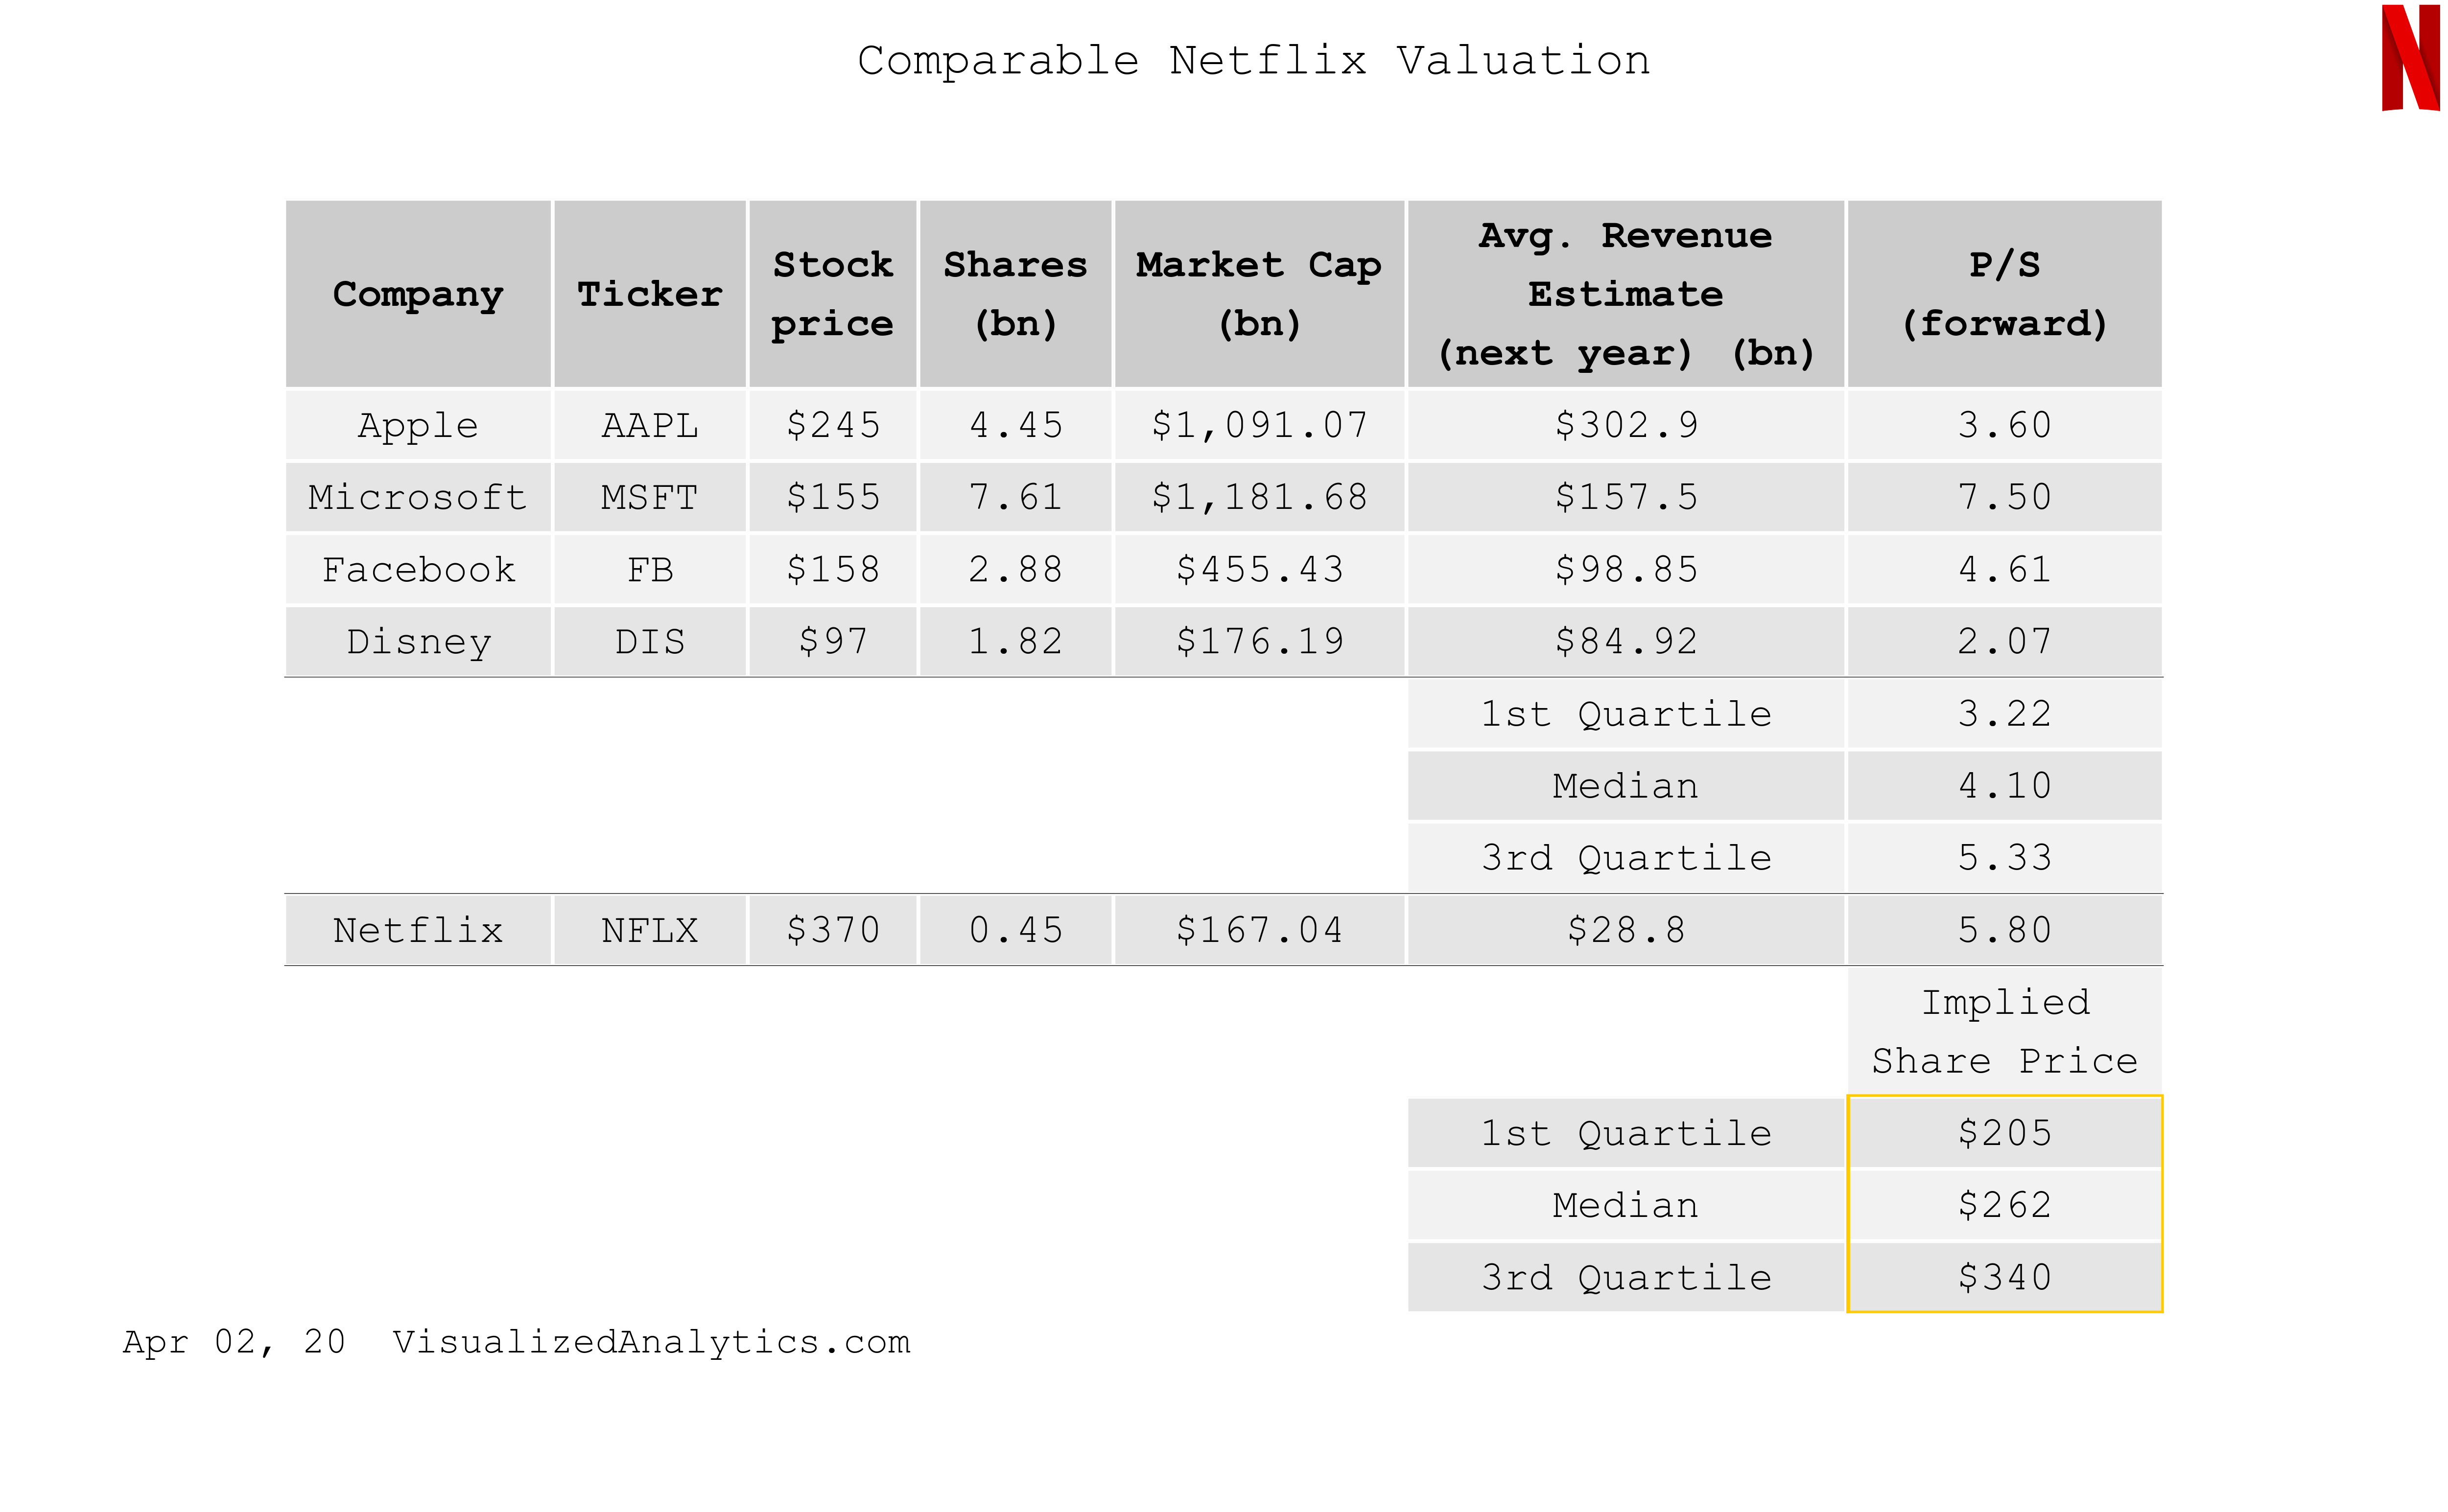2448x1512 pixels.
Task: Select Facebook's $158 stock price cell
Action: click(x=832, y=569)
